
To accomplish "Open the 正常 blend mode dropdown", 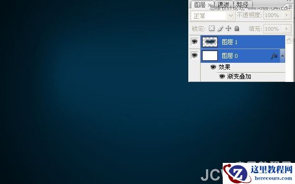I will coord(213,16).
